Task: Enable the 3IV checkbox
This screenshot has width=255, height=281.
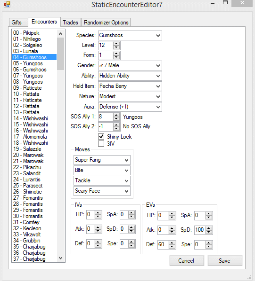Action: point(101,143)
